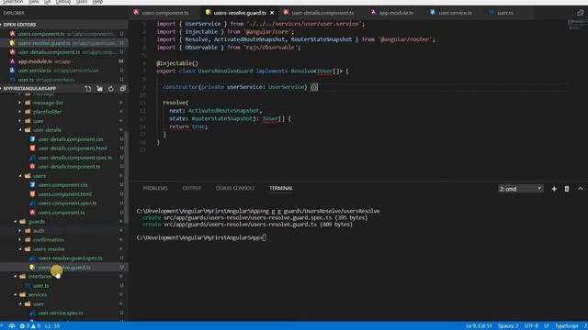Collapse the interfaces folder
This screenshot has height=330, width=588.
point(40,277)
